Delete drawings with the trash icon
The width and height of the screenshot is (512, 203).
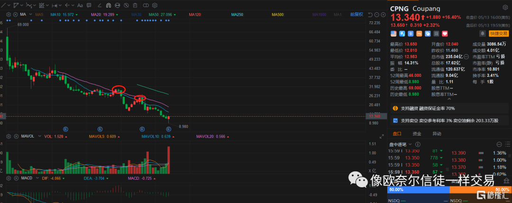135,5
